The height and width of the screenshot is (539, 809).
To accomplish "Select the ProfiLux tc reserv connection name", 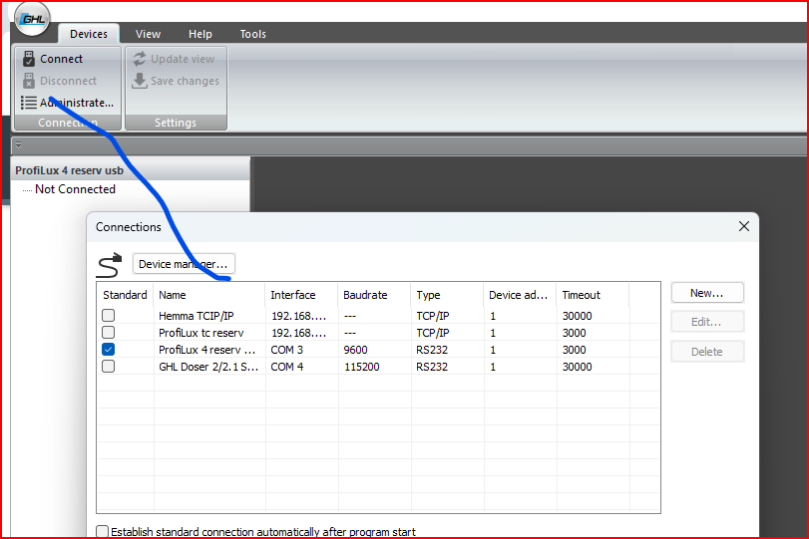I will click(x=202, y=333).
